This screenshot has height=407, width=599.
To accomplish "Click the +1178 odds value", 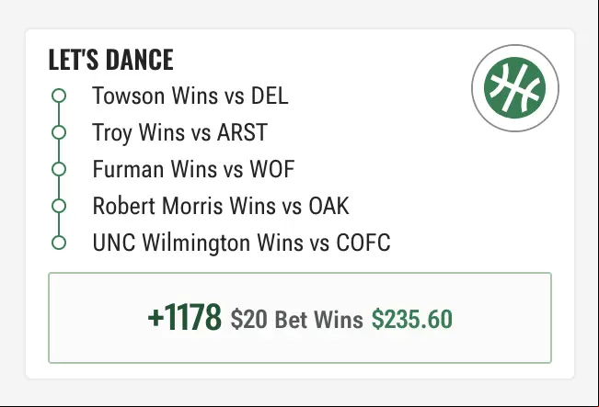I will (185, 317).
